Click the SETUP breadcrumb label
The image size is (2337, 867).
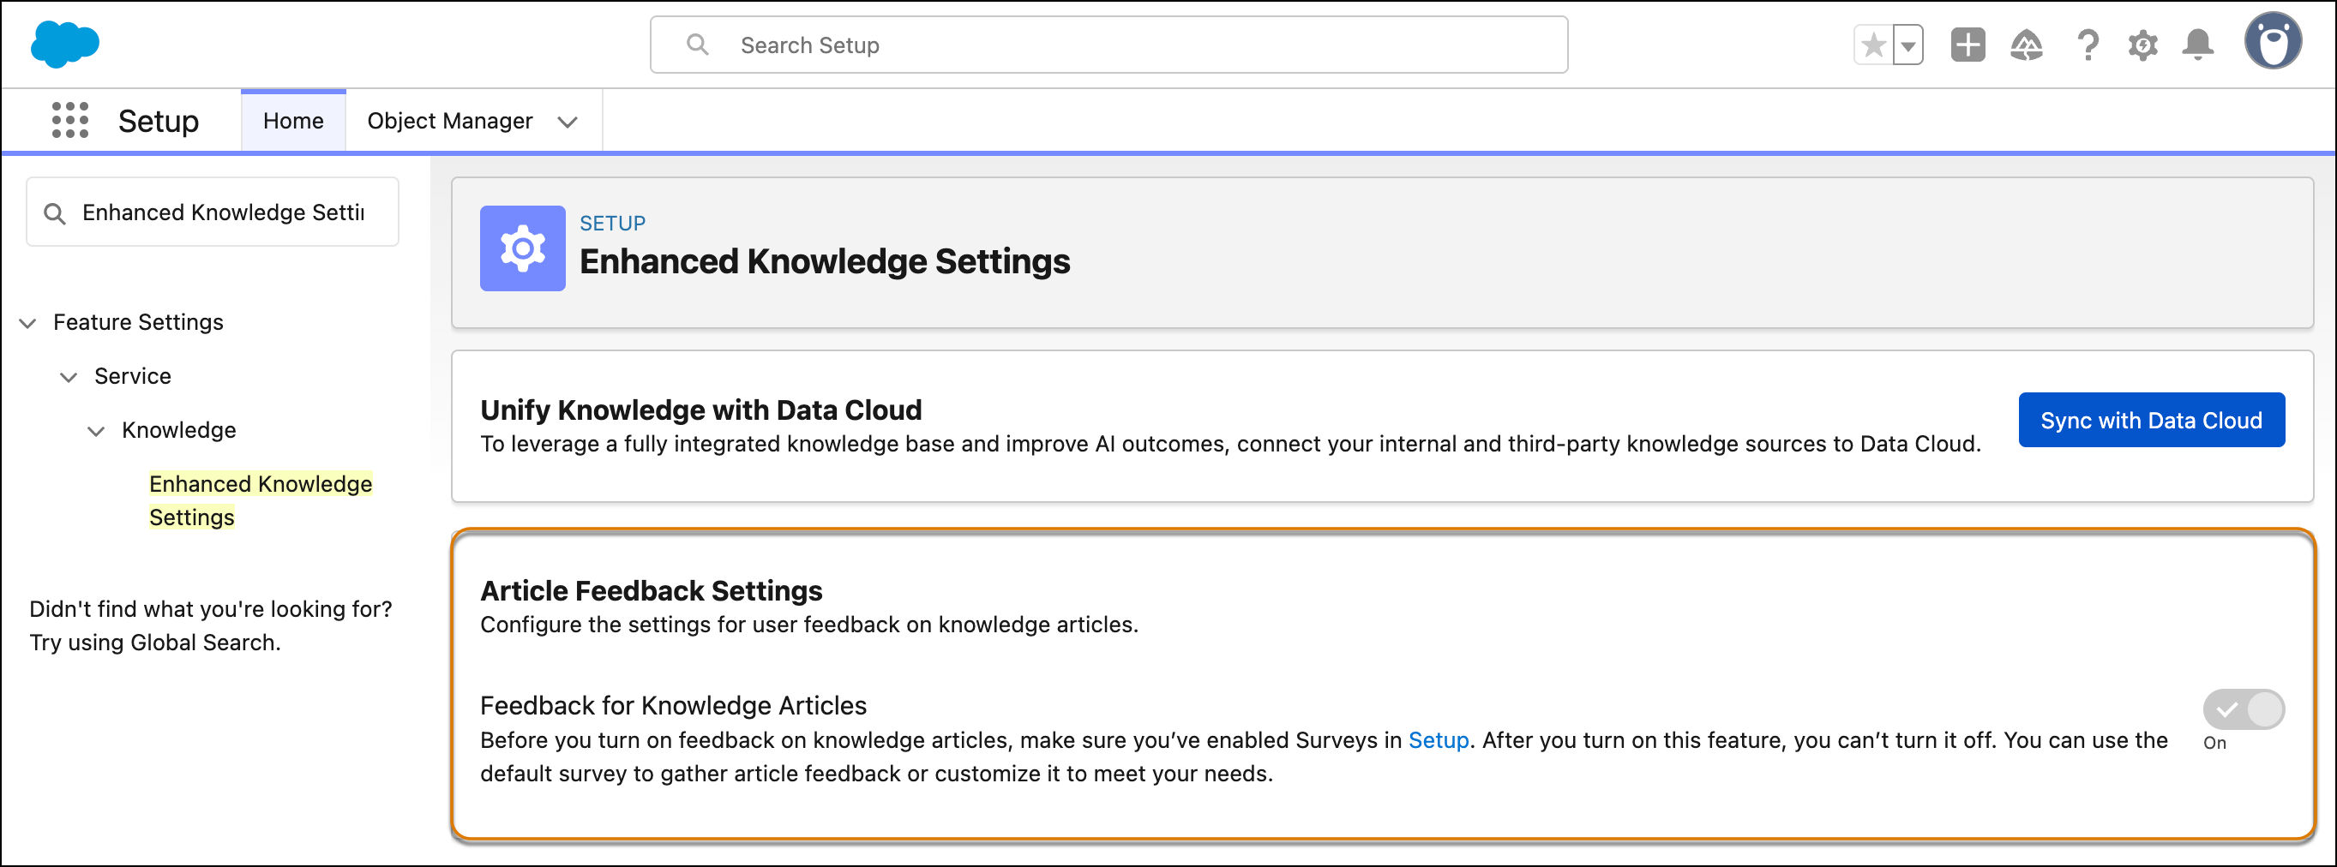tap(613, 223)
